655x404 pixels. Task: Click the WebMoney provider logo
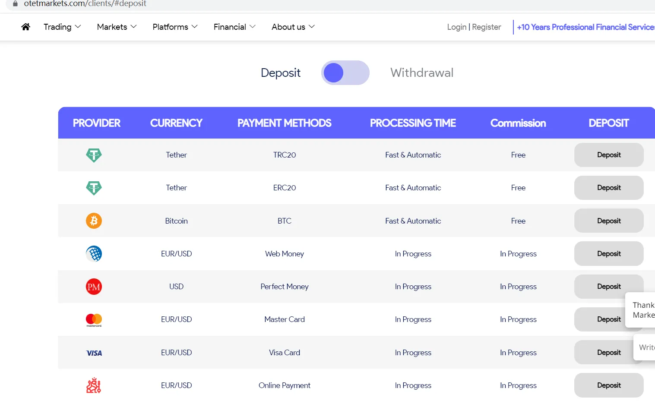tap(94, 254)
